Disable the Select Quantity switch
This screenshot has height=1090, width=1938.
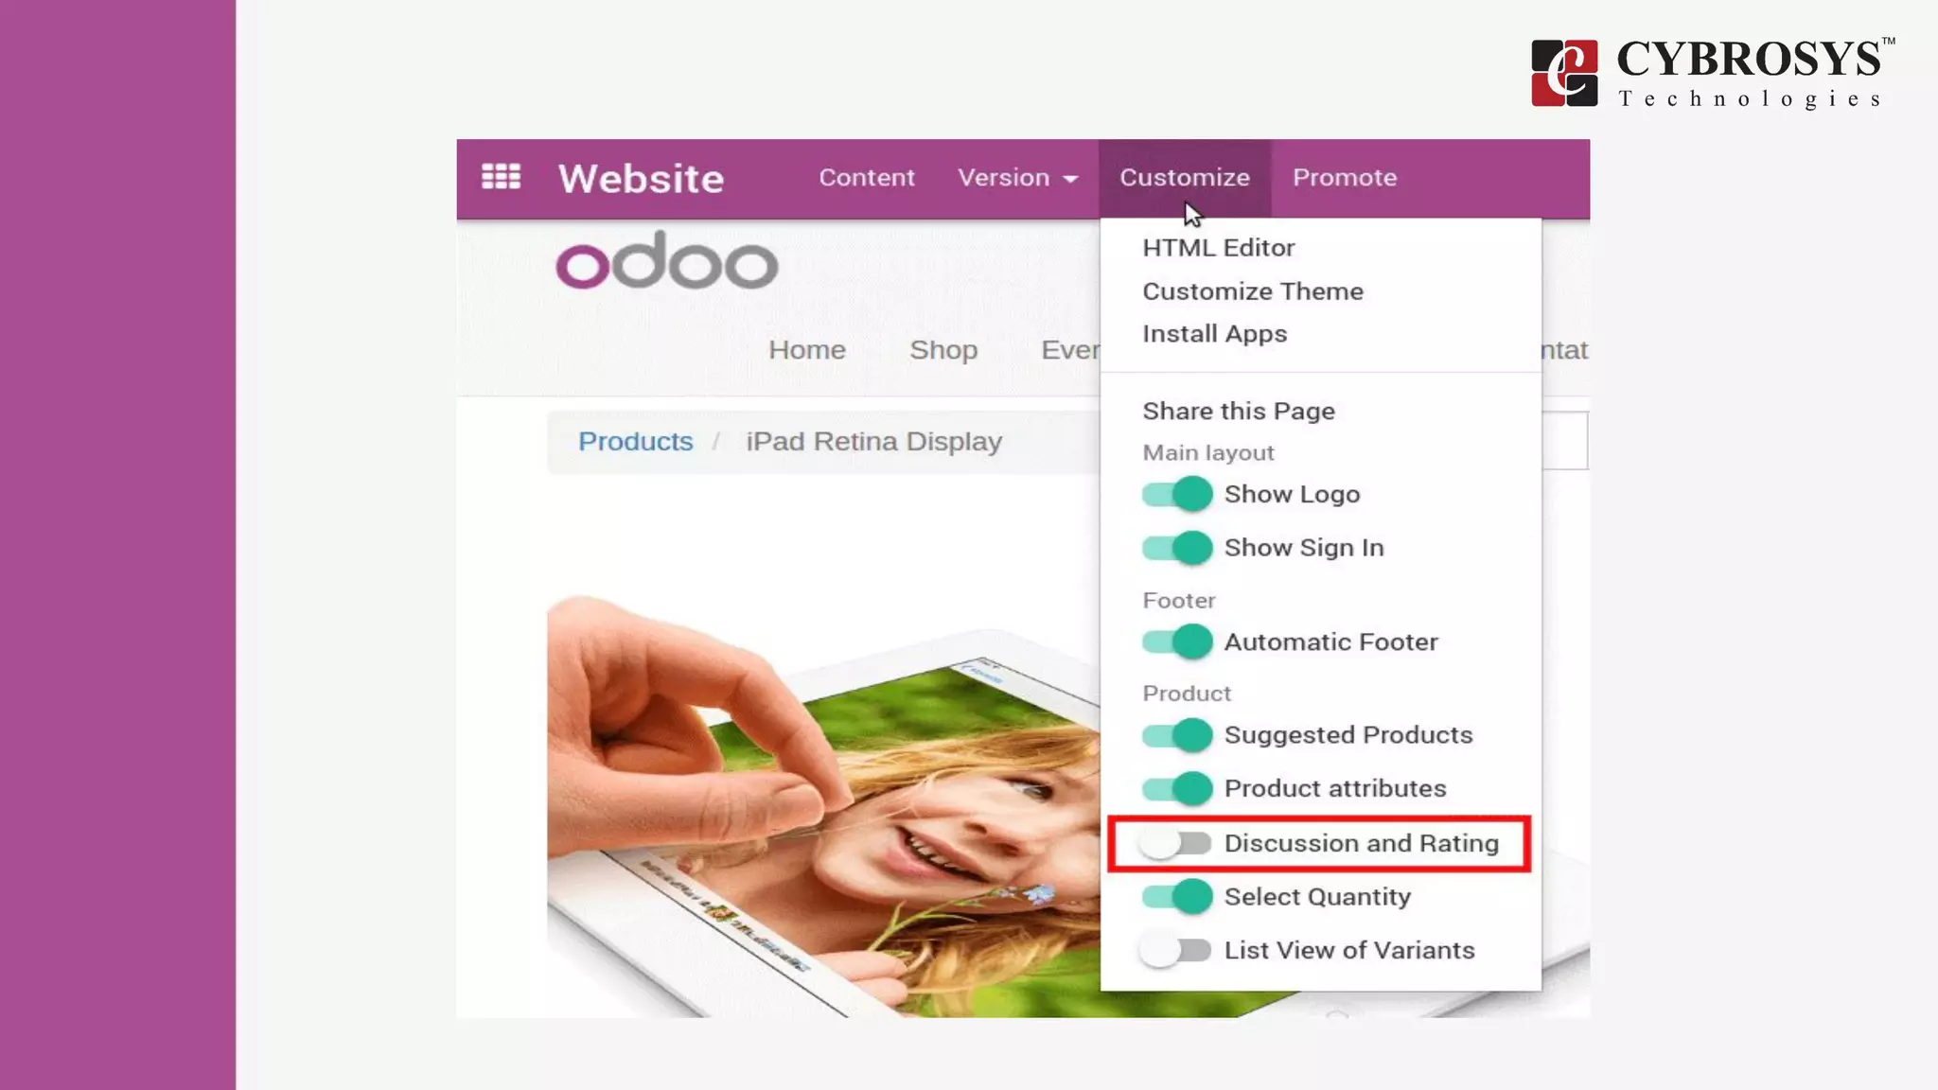point(1176,897)
